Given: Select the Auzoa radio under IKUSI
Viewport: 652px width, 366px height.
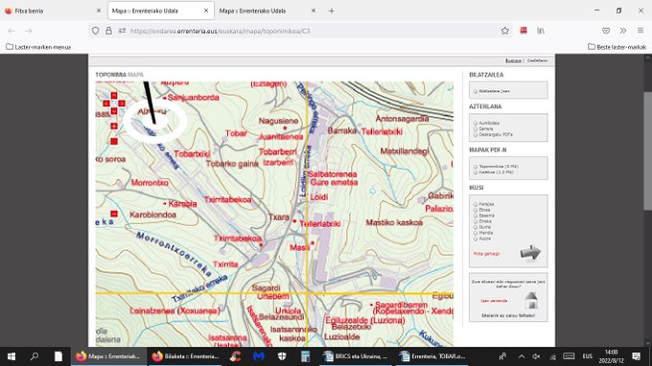Looking at the screenshot, I should (476, 239).
